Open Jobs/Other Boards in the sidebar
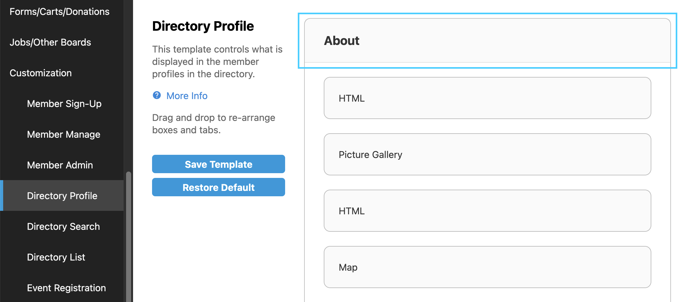This screenshot has height=302, width=683. 50,42
